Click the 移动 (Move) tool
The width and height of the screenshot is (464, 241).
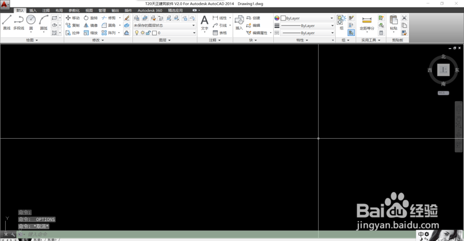pyautogui.click(x=72, y=18)
